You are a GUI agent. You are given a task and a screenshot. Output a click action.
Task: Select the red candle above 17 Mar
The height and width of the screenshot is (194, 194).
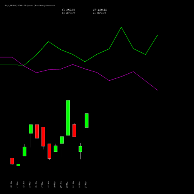click(43, 137)
